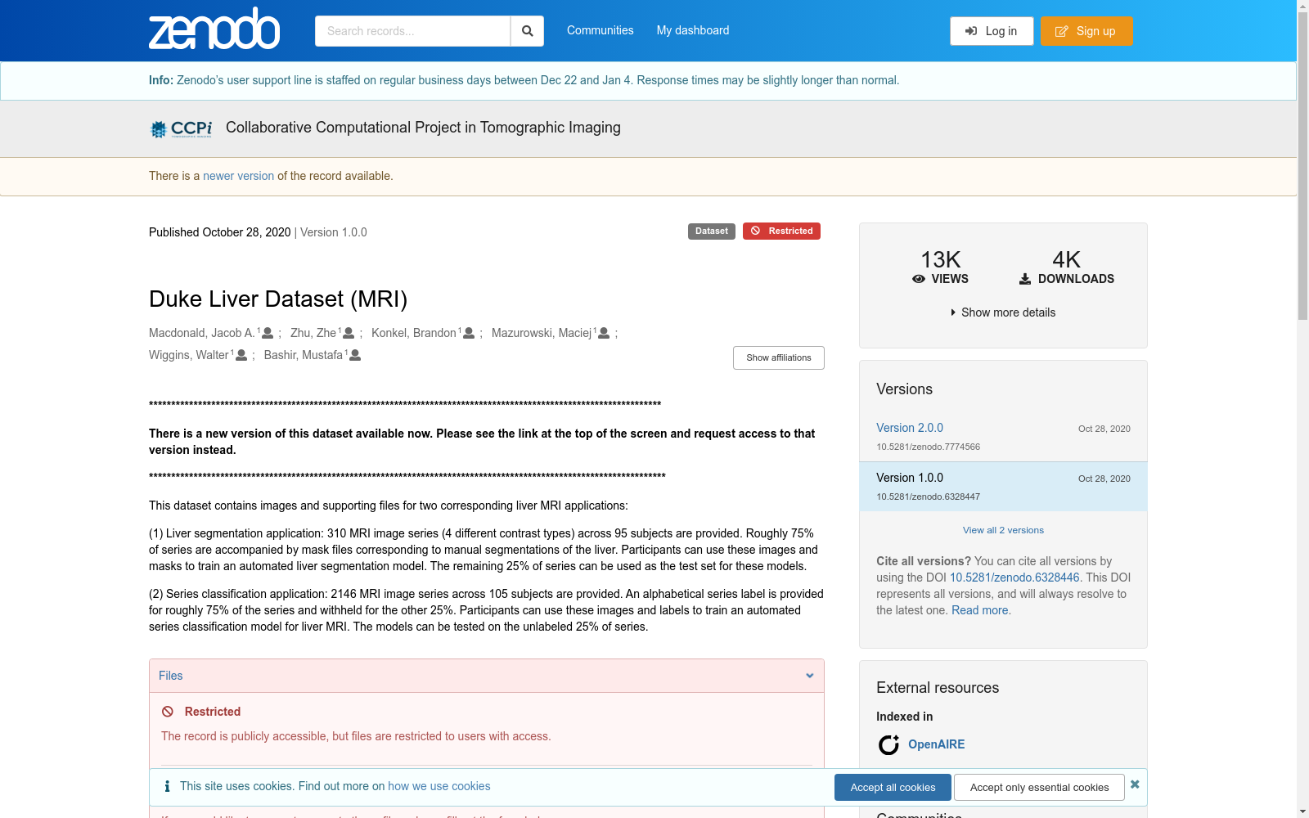Open the CCPi community logo
This screenshot has height=818, width=1309.
pyautogui.click(x=182, y=128)
